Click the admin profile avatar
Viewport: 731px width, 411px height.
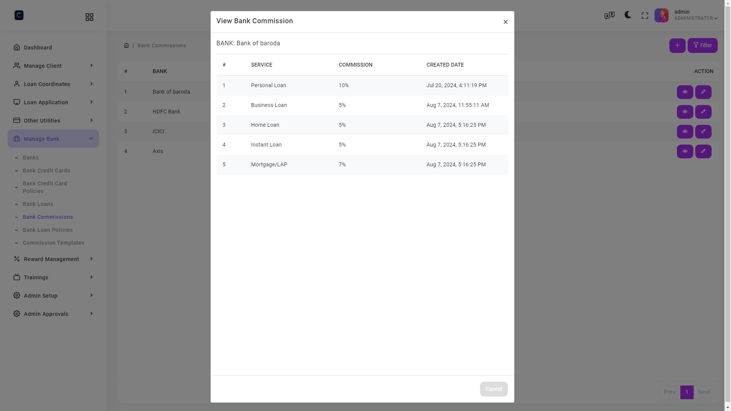tap(662, 15)
